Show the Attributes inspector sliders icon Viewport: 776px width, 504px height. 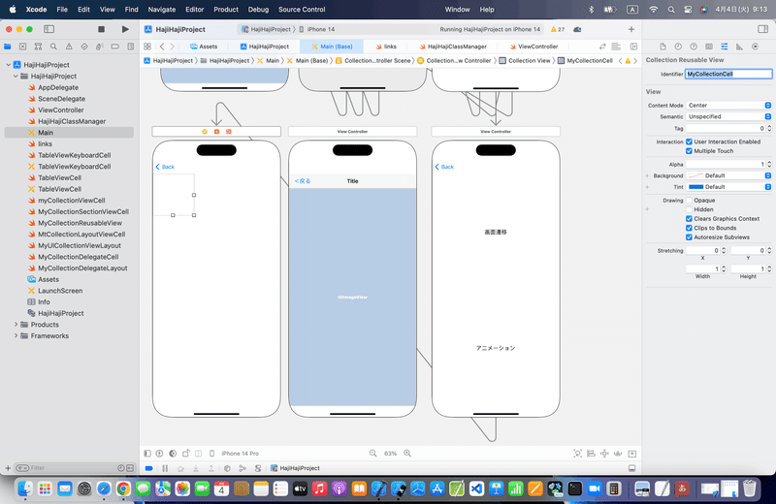pyautogui.click(x=724, y=47)
